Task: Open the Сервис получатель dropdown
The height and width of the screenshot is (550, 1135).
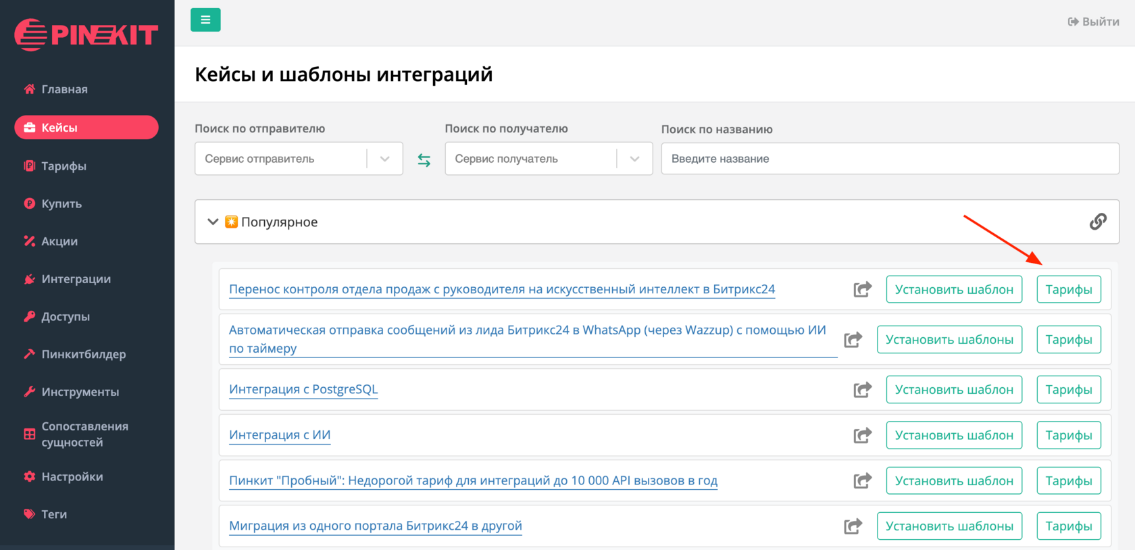Action: tap(549, 159)
